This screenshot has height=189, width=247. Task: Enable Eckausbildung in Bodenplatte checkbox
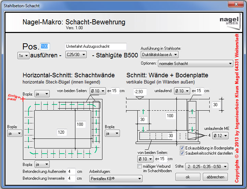pos(182,148)
